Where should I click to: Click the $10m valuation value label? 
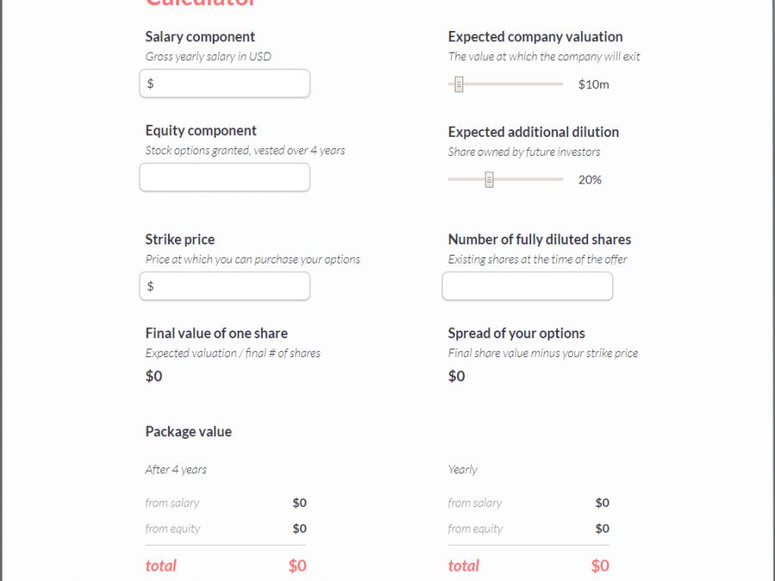click(593, 84)
